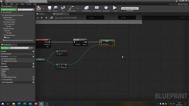Image resolution: width=189 pixels, height=106 pixels.
Task: Select the SpringArm component
Action: coord(9,18)
